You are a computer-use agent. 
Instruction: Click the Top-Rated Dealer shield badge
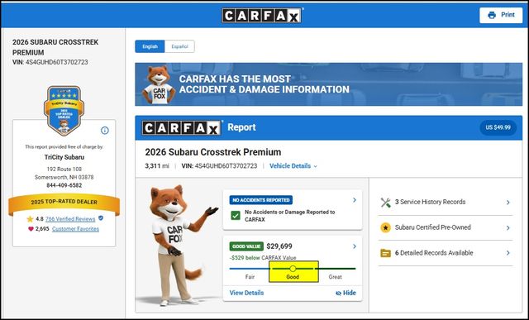64,111
